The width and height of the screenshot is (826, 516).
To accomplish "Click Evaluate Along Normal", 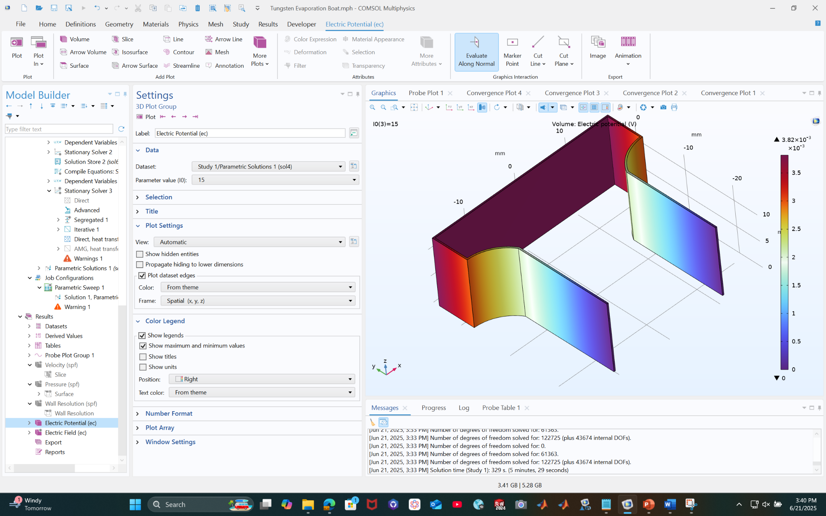I will pyautogui.click(x=476, y=52).
